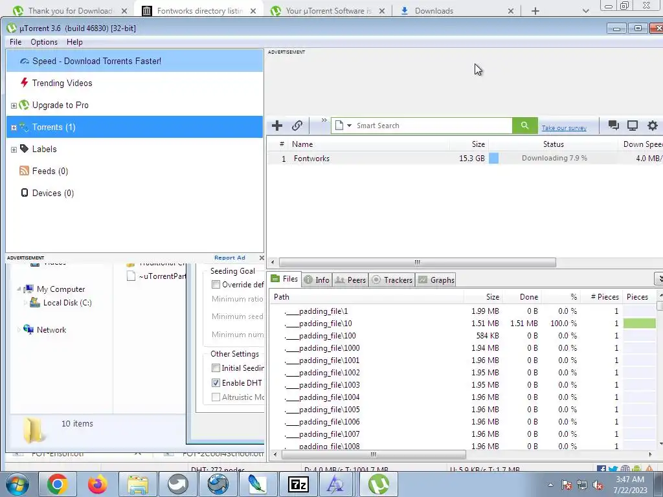Open Preferences via the gear icon
Screen dimensions: 663x497
[x=653, y=125]
